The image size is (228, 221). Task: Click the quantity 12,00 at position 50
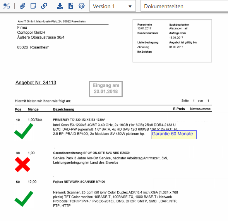click(32, 182)
